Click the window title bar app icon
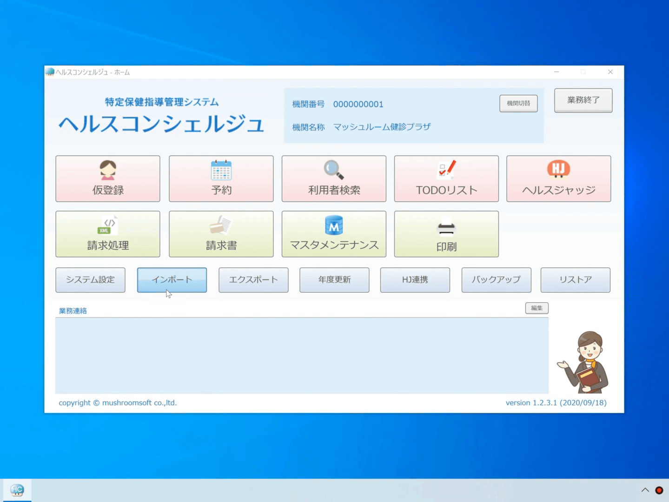669x502 pixels. pos(50,72)
